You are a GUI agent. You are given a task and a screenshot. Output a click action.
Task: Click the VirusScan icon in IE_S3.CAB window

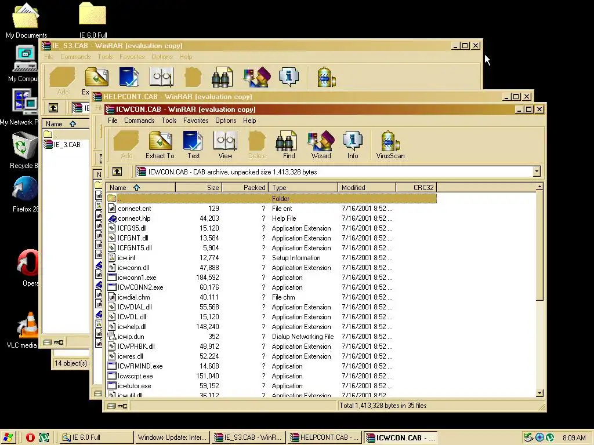326,77
